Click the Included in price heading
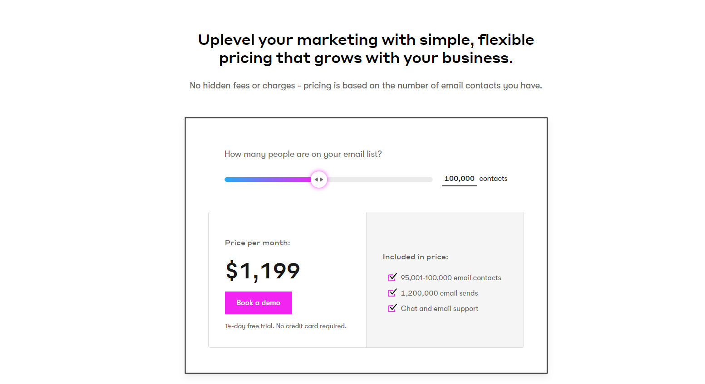Image resolution: width=705 pixels, height=384 pixels. (x=415, y=257)
